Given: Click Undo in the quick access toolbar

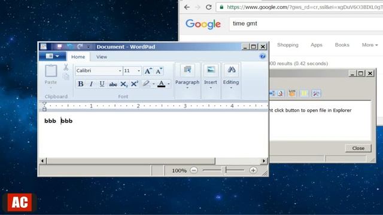Looking at the screenshot, I should pyautogui.click(x=70, y=47).
